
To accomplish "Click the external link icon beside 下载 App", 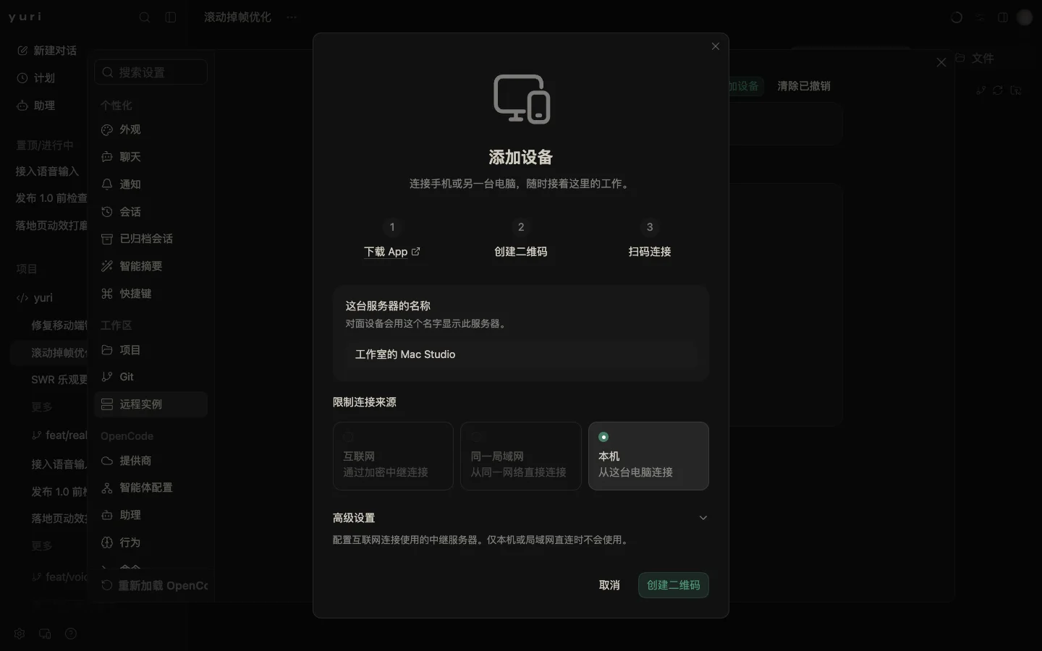I will click(415, 252).
